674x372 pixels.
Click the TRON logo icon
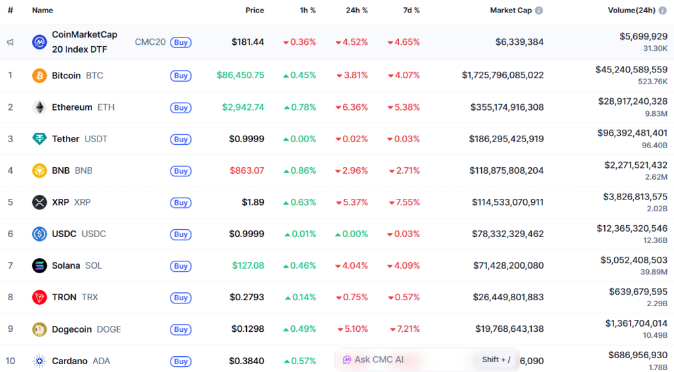pyautogui.click(x=39, y=298)
